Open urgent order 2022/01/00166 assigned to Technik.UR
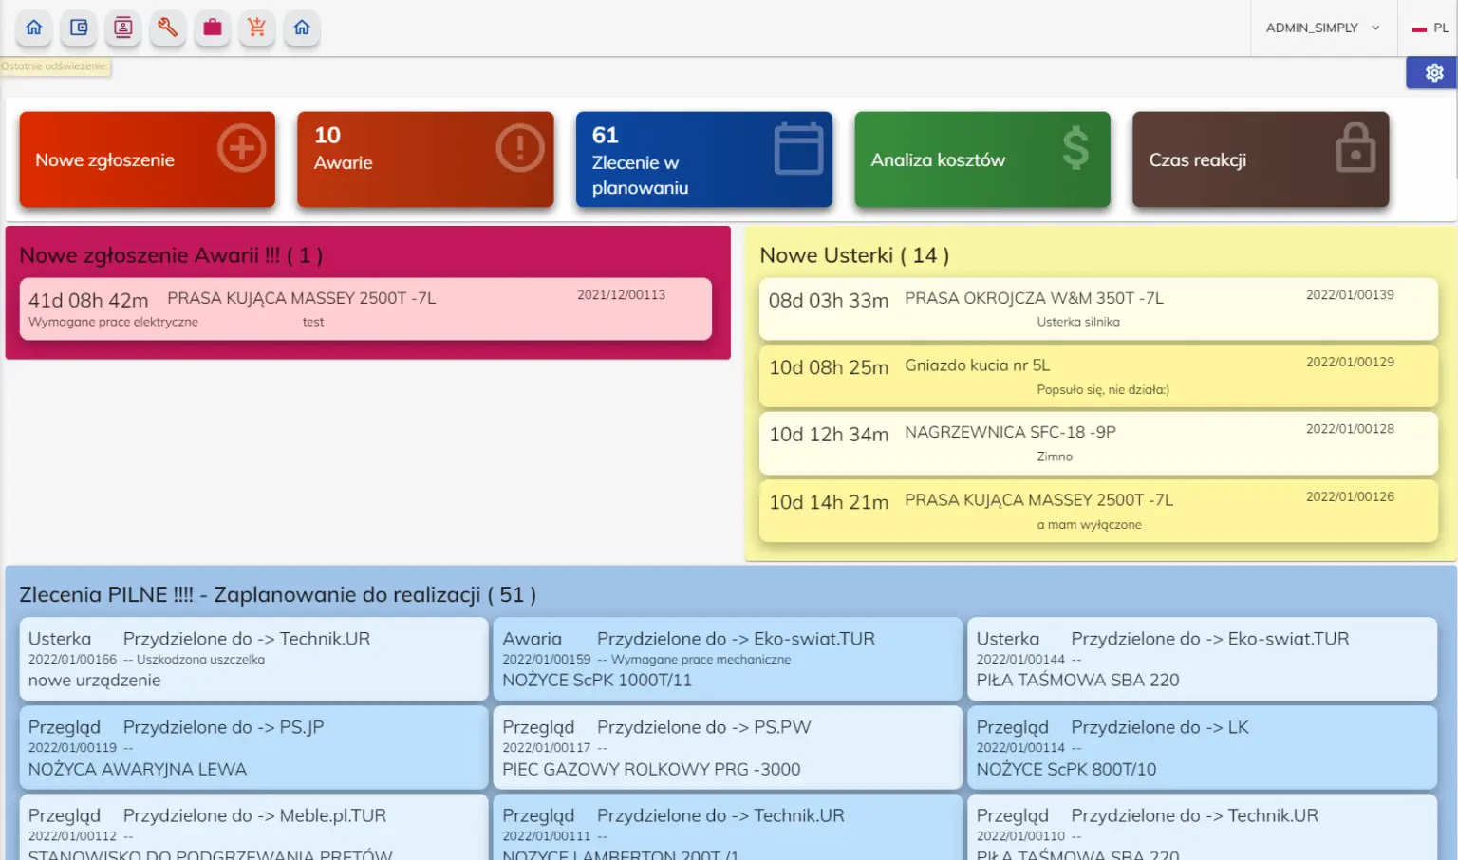This screenshot has height=860, width=1458. pos(253,659)
